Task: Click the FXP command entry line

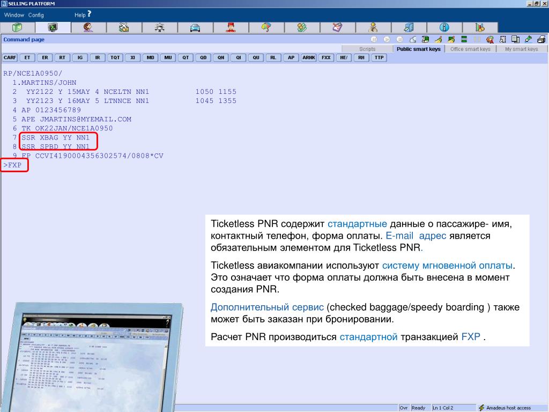Action: click(14, 165)
